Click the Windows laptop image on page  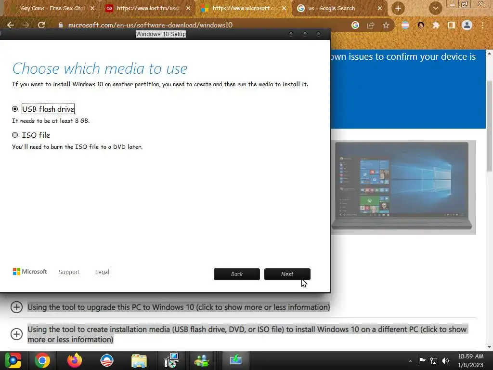coord(404,187)
